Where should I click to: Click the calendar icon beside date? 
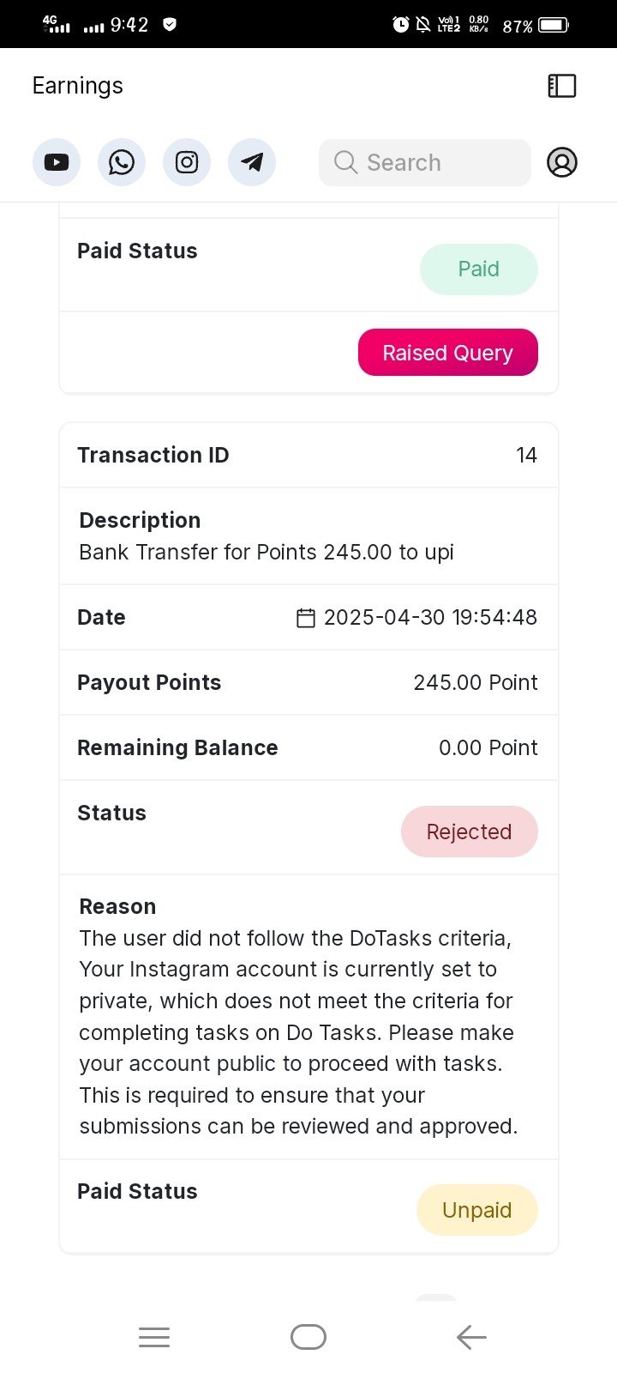point(306,618)
